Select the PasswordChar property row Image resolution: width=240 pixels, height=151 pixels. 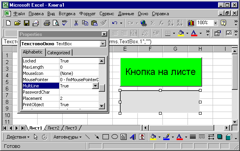click(61, 92)
